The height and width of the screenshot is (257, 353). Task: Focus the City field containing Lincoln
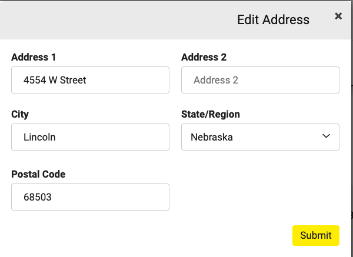[x=90, y=137]
